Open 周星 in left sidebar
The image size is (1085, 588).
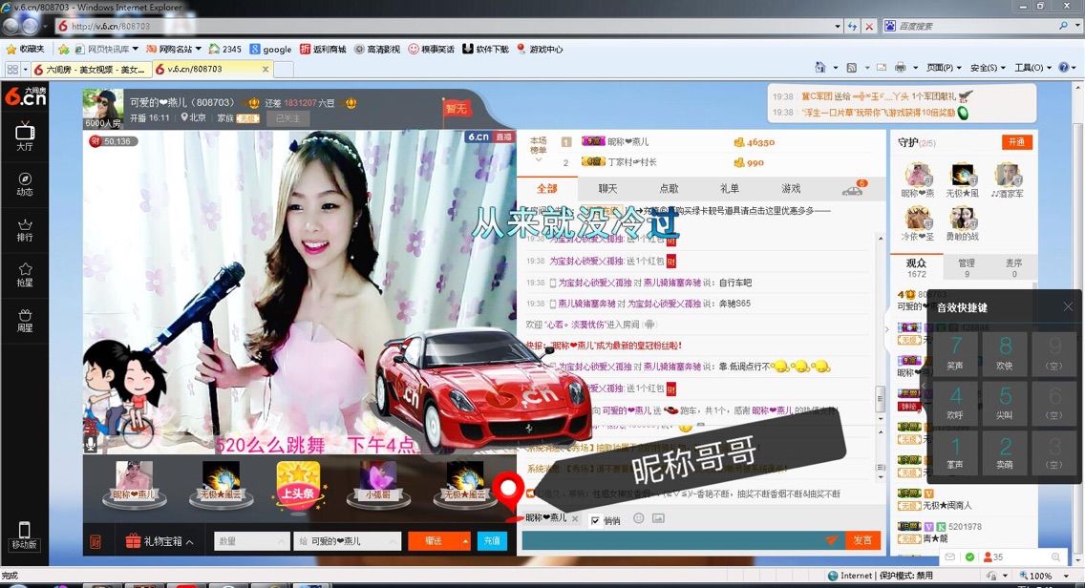pyautogui.click(x=25, y=321)
